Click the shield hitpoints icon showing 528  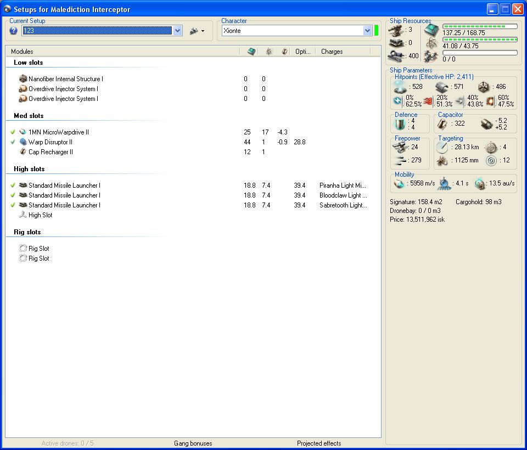pos(400,87)
